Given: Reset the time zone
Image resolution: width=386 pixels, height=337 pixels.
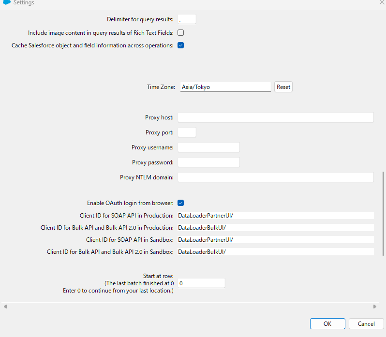Looking at the screenshot, I should click(x=283, y=87).
